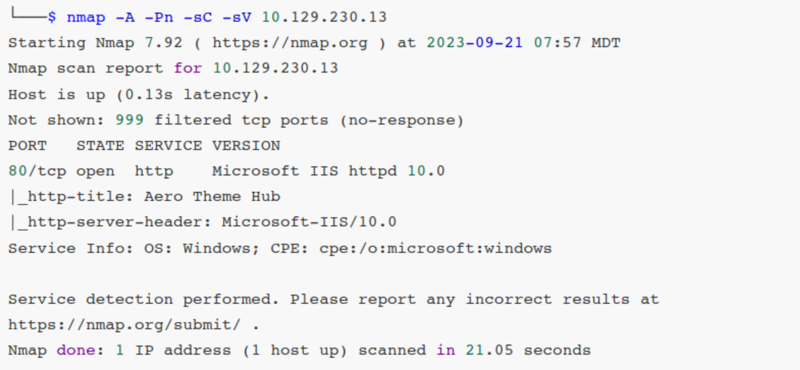
Task: Click the Microsoft-IIS/10.0 server header value
Action: tap(309, 222)
